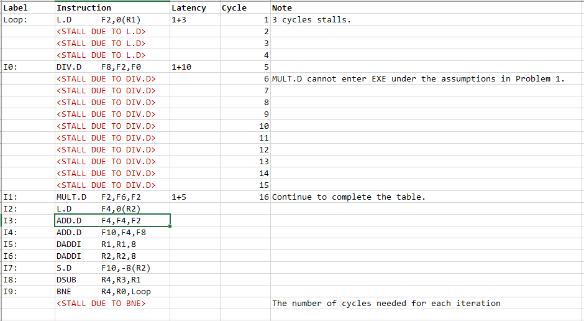
Task: Click the stall L.D cell in cycle 2 row
Action: point(112,32)
